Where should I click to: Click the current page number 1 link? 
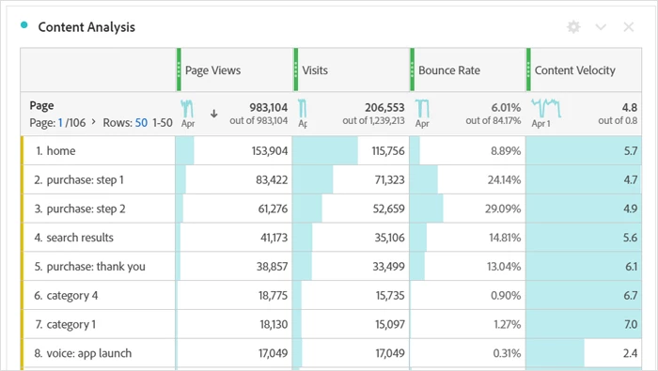pyautogui.click(x=60, y=123)
